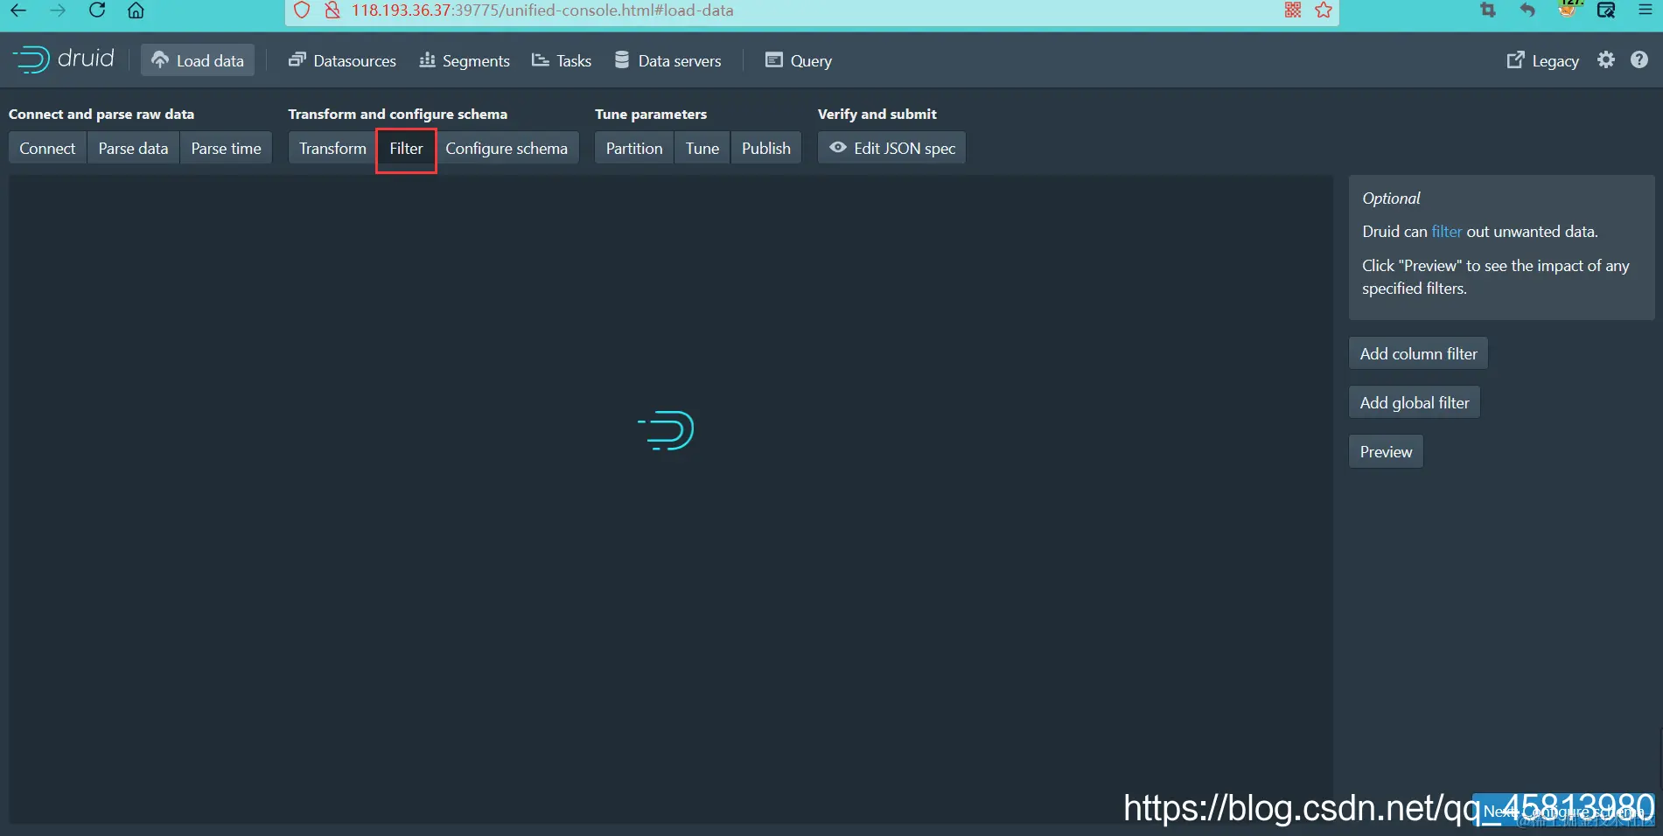Screen dimensions: 1663x836
Task: Open the help question mark menu
Action: (1639, 59)
